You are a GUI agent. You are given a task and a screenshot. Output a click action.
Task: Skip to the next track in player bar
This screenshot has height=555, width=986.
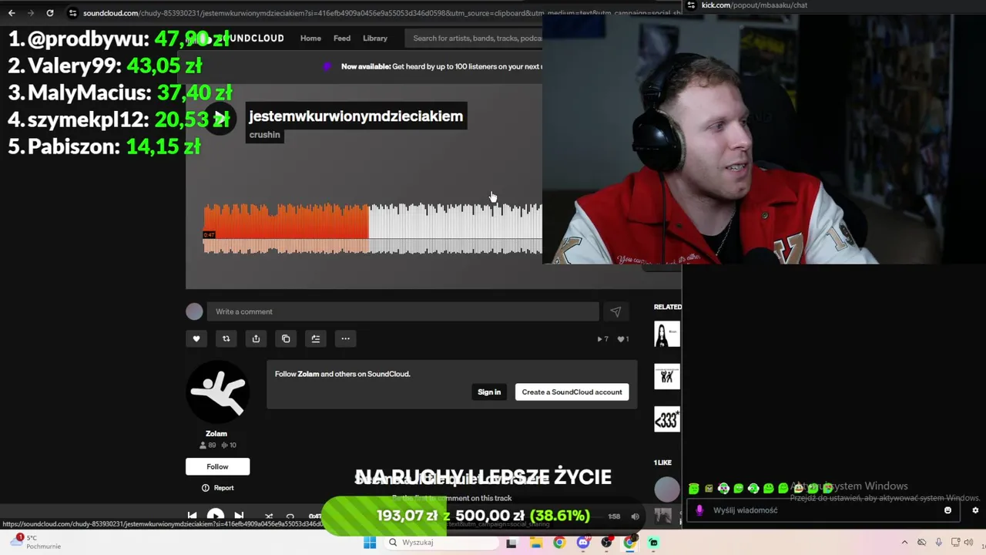point(239,516)
